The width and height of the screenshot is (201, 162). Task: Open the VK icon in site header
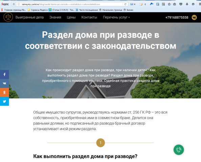coord(194,17)
